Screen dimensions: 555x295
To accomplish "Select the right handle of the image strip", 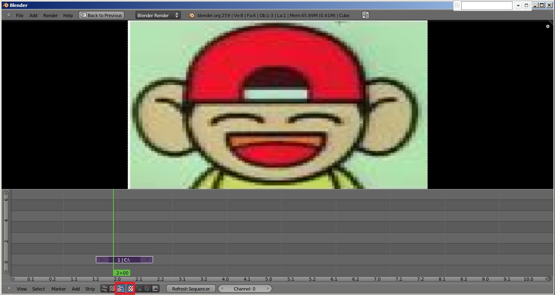I will click(x=147, y=260).
